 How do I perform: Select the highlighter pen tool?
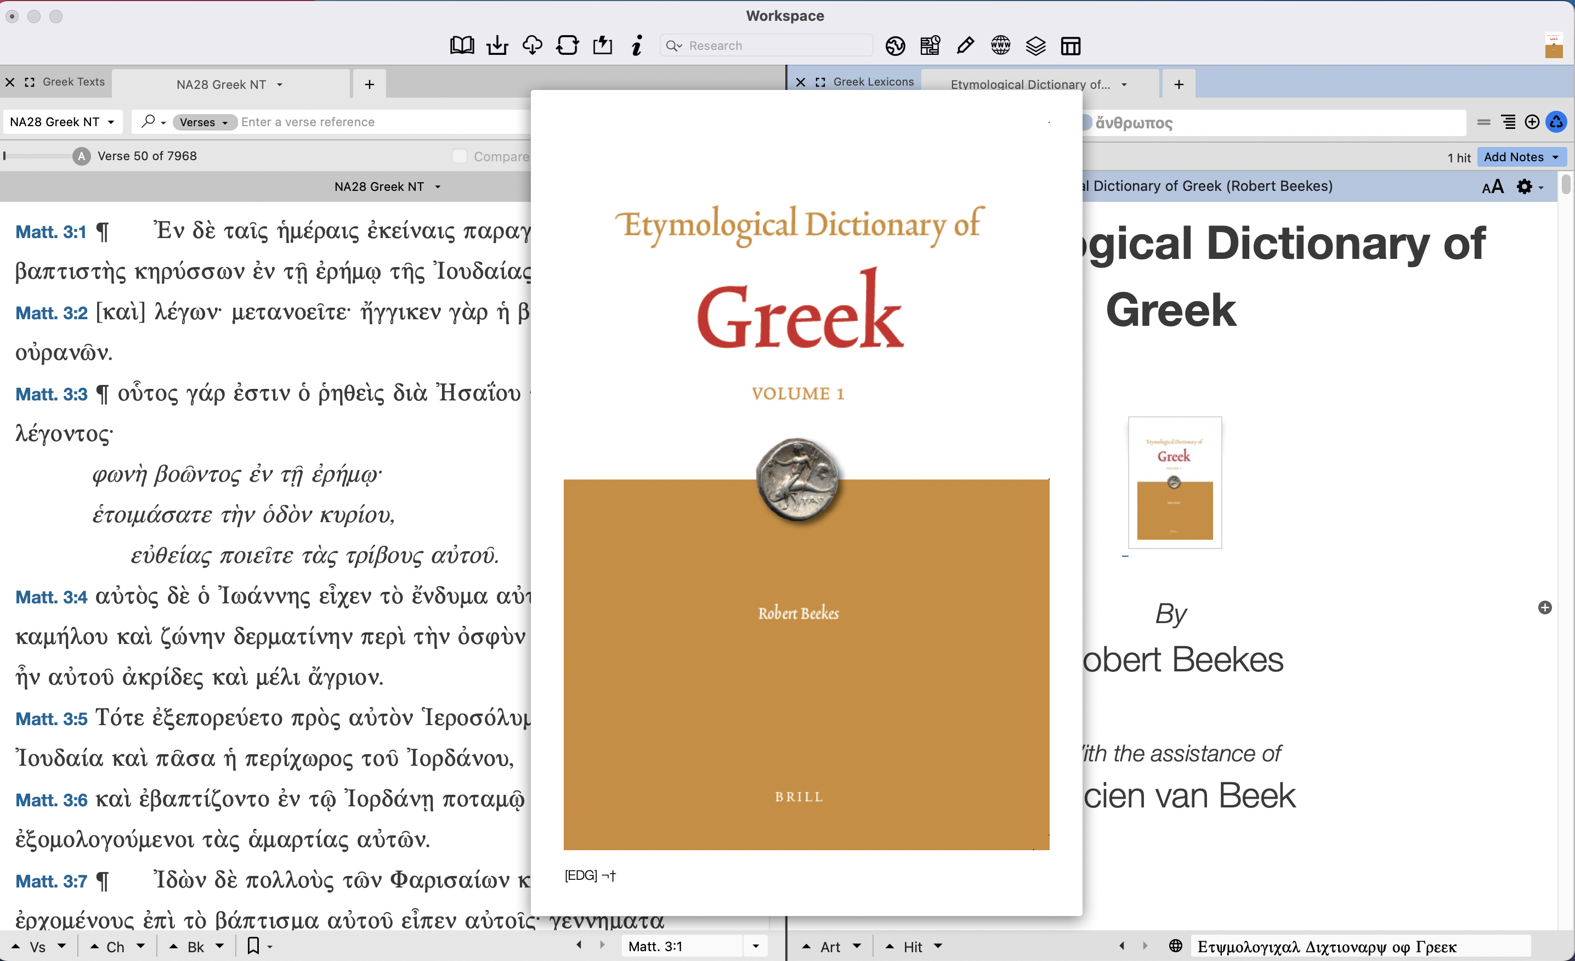click(965, 46)
